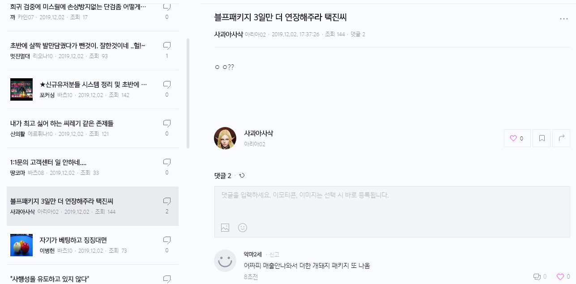
Task: Open the 사과아사삭 author profile avatar
Action: 225,138
